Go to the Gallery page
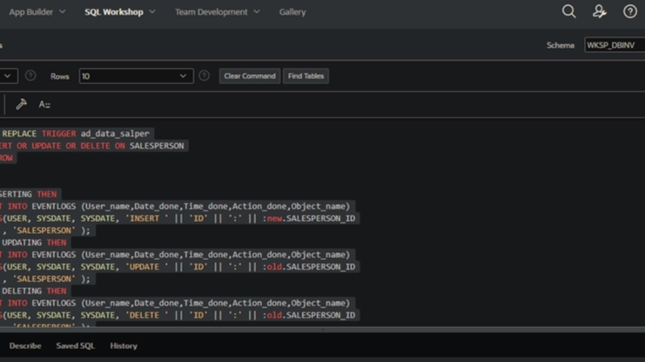This screenshot has height=362, width=645. click(292, 12)
